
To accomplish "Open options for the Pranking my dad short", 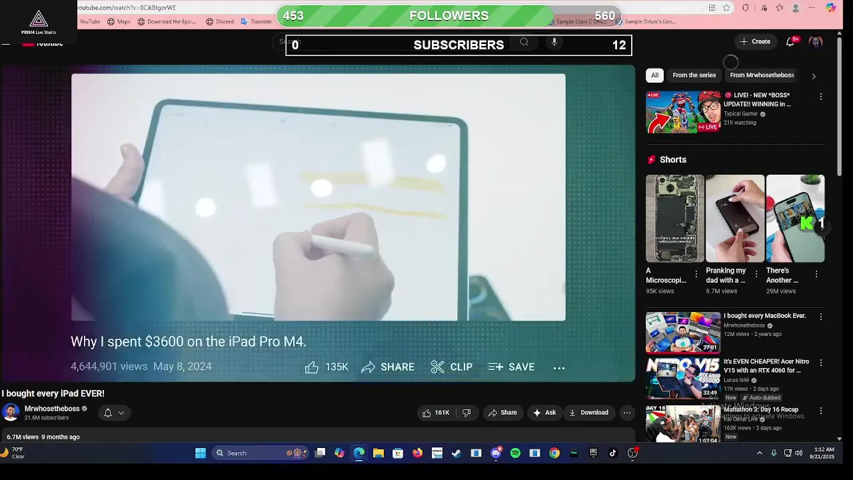I will (x=756, y=274).
